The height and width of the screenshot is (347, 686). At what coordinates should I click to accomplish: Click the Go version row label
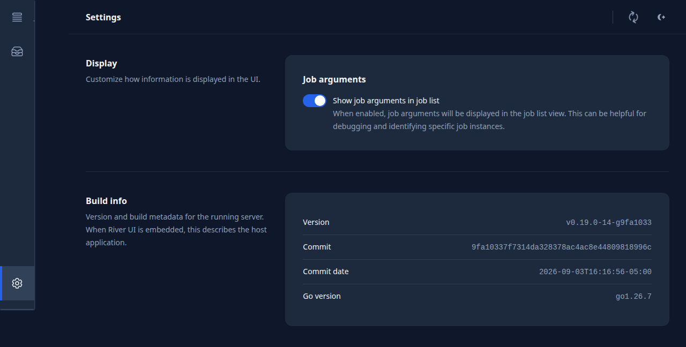point(322,296)
